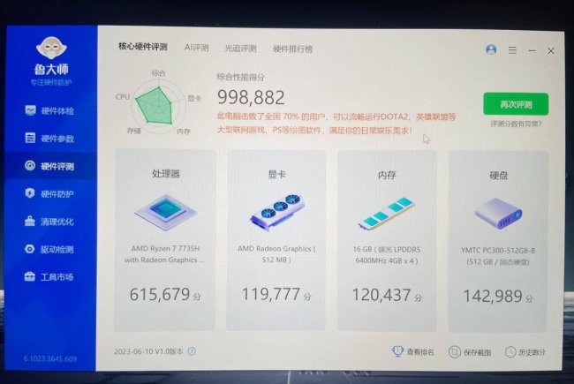The width and height of the screenshot is (574, 384).
Task: Click the 保存截图 link
Action: tap(478, 352)
